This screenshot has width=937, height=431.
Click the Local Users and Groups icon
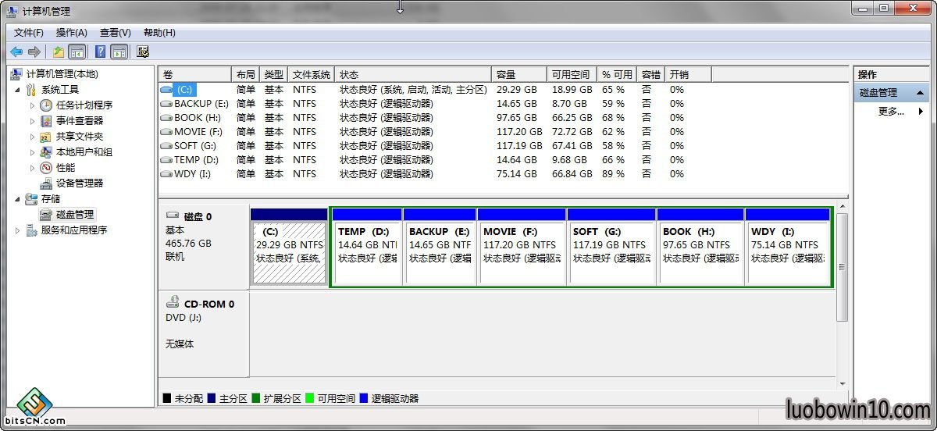coord(46,152)
